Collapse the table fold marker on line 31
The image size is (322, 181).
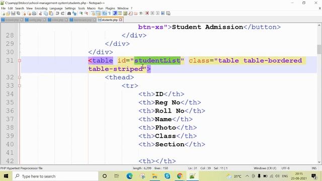coord(20,60)
